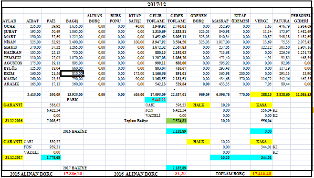Select the ARALIK GİDER TOPLAMI value 529,84
The width and height of the screenshot is (314, 178).
click(x=177, y=84)
